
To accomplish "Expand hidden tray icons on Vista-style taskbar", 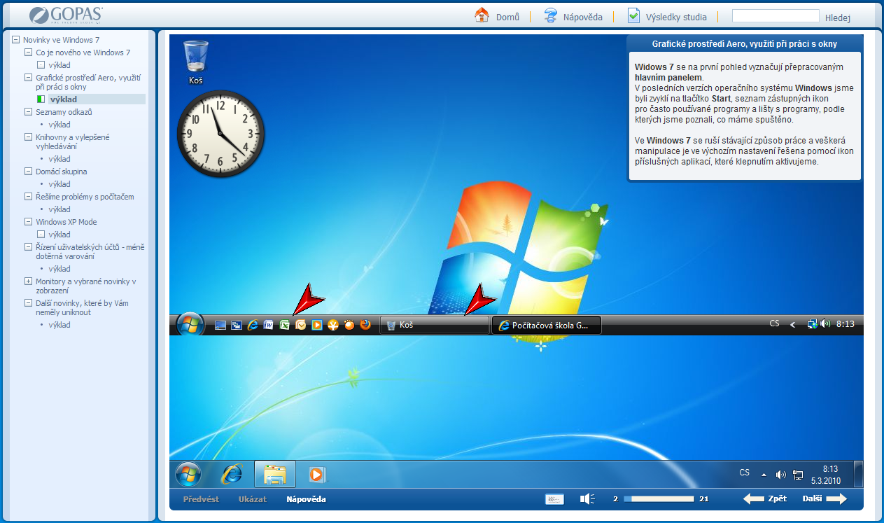I will coord(793,324).
